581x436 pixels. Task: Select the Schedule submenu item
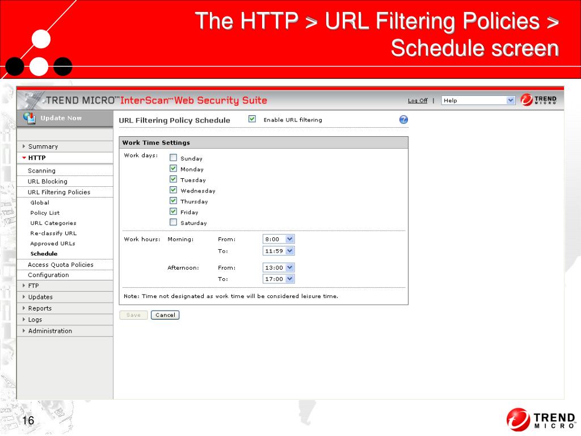click(44, 254)
